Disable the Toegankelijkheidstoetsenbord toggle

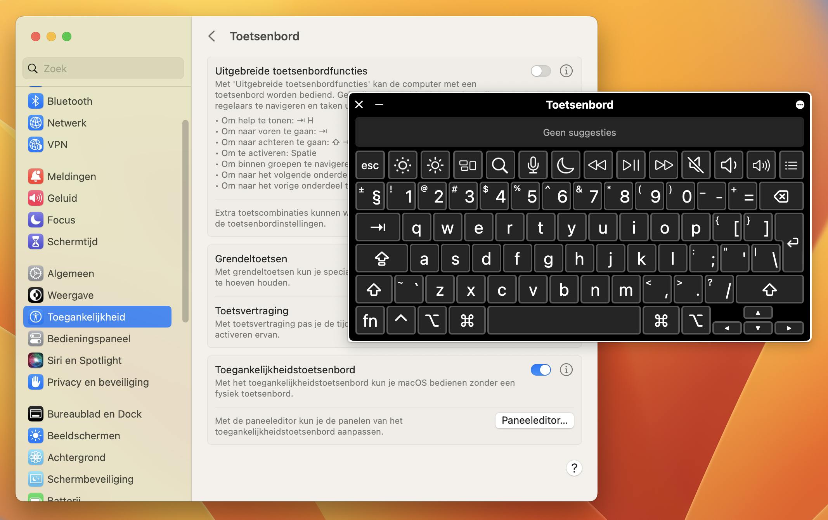[541, 370]
